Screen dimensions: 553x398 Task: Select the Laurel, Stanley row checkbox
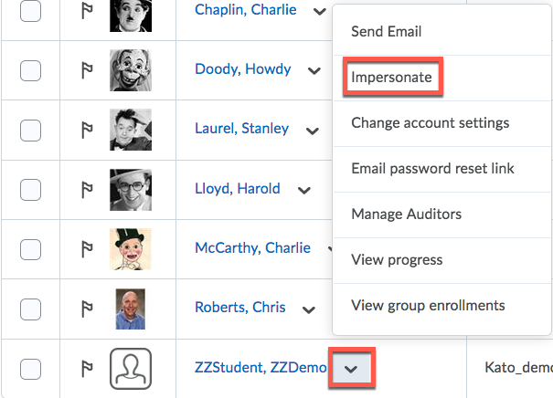30,130
